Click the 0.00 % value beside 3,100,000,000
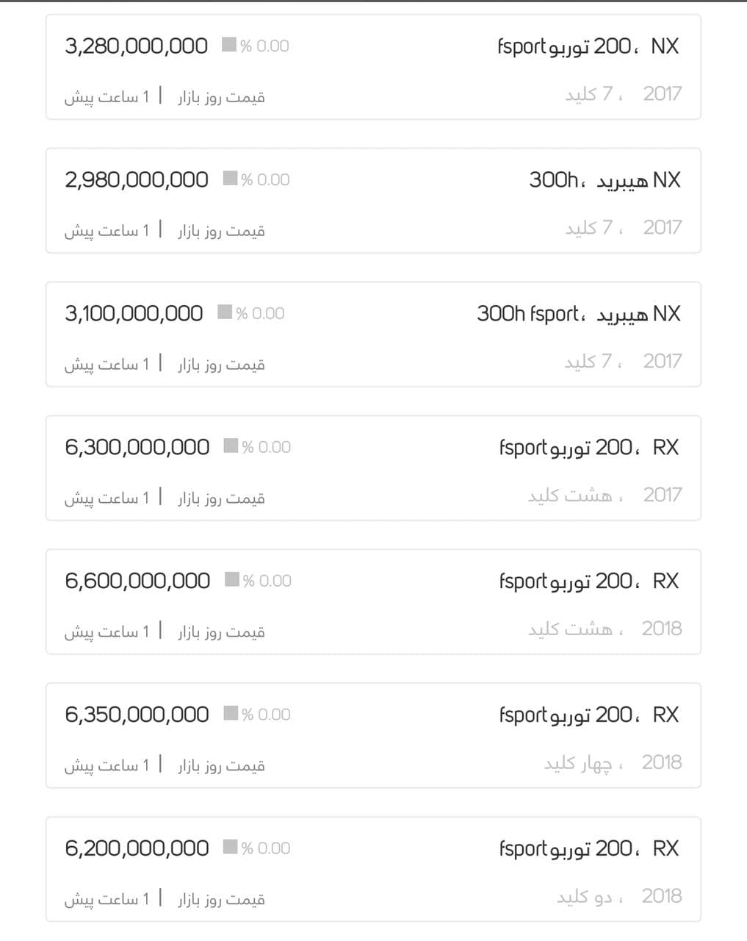747x941 pixels. [x=261, y=314]
